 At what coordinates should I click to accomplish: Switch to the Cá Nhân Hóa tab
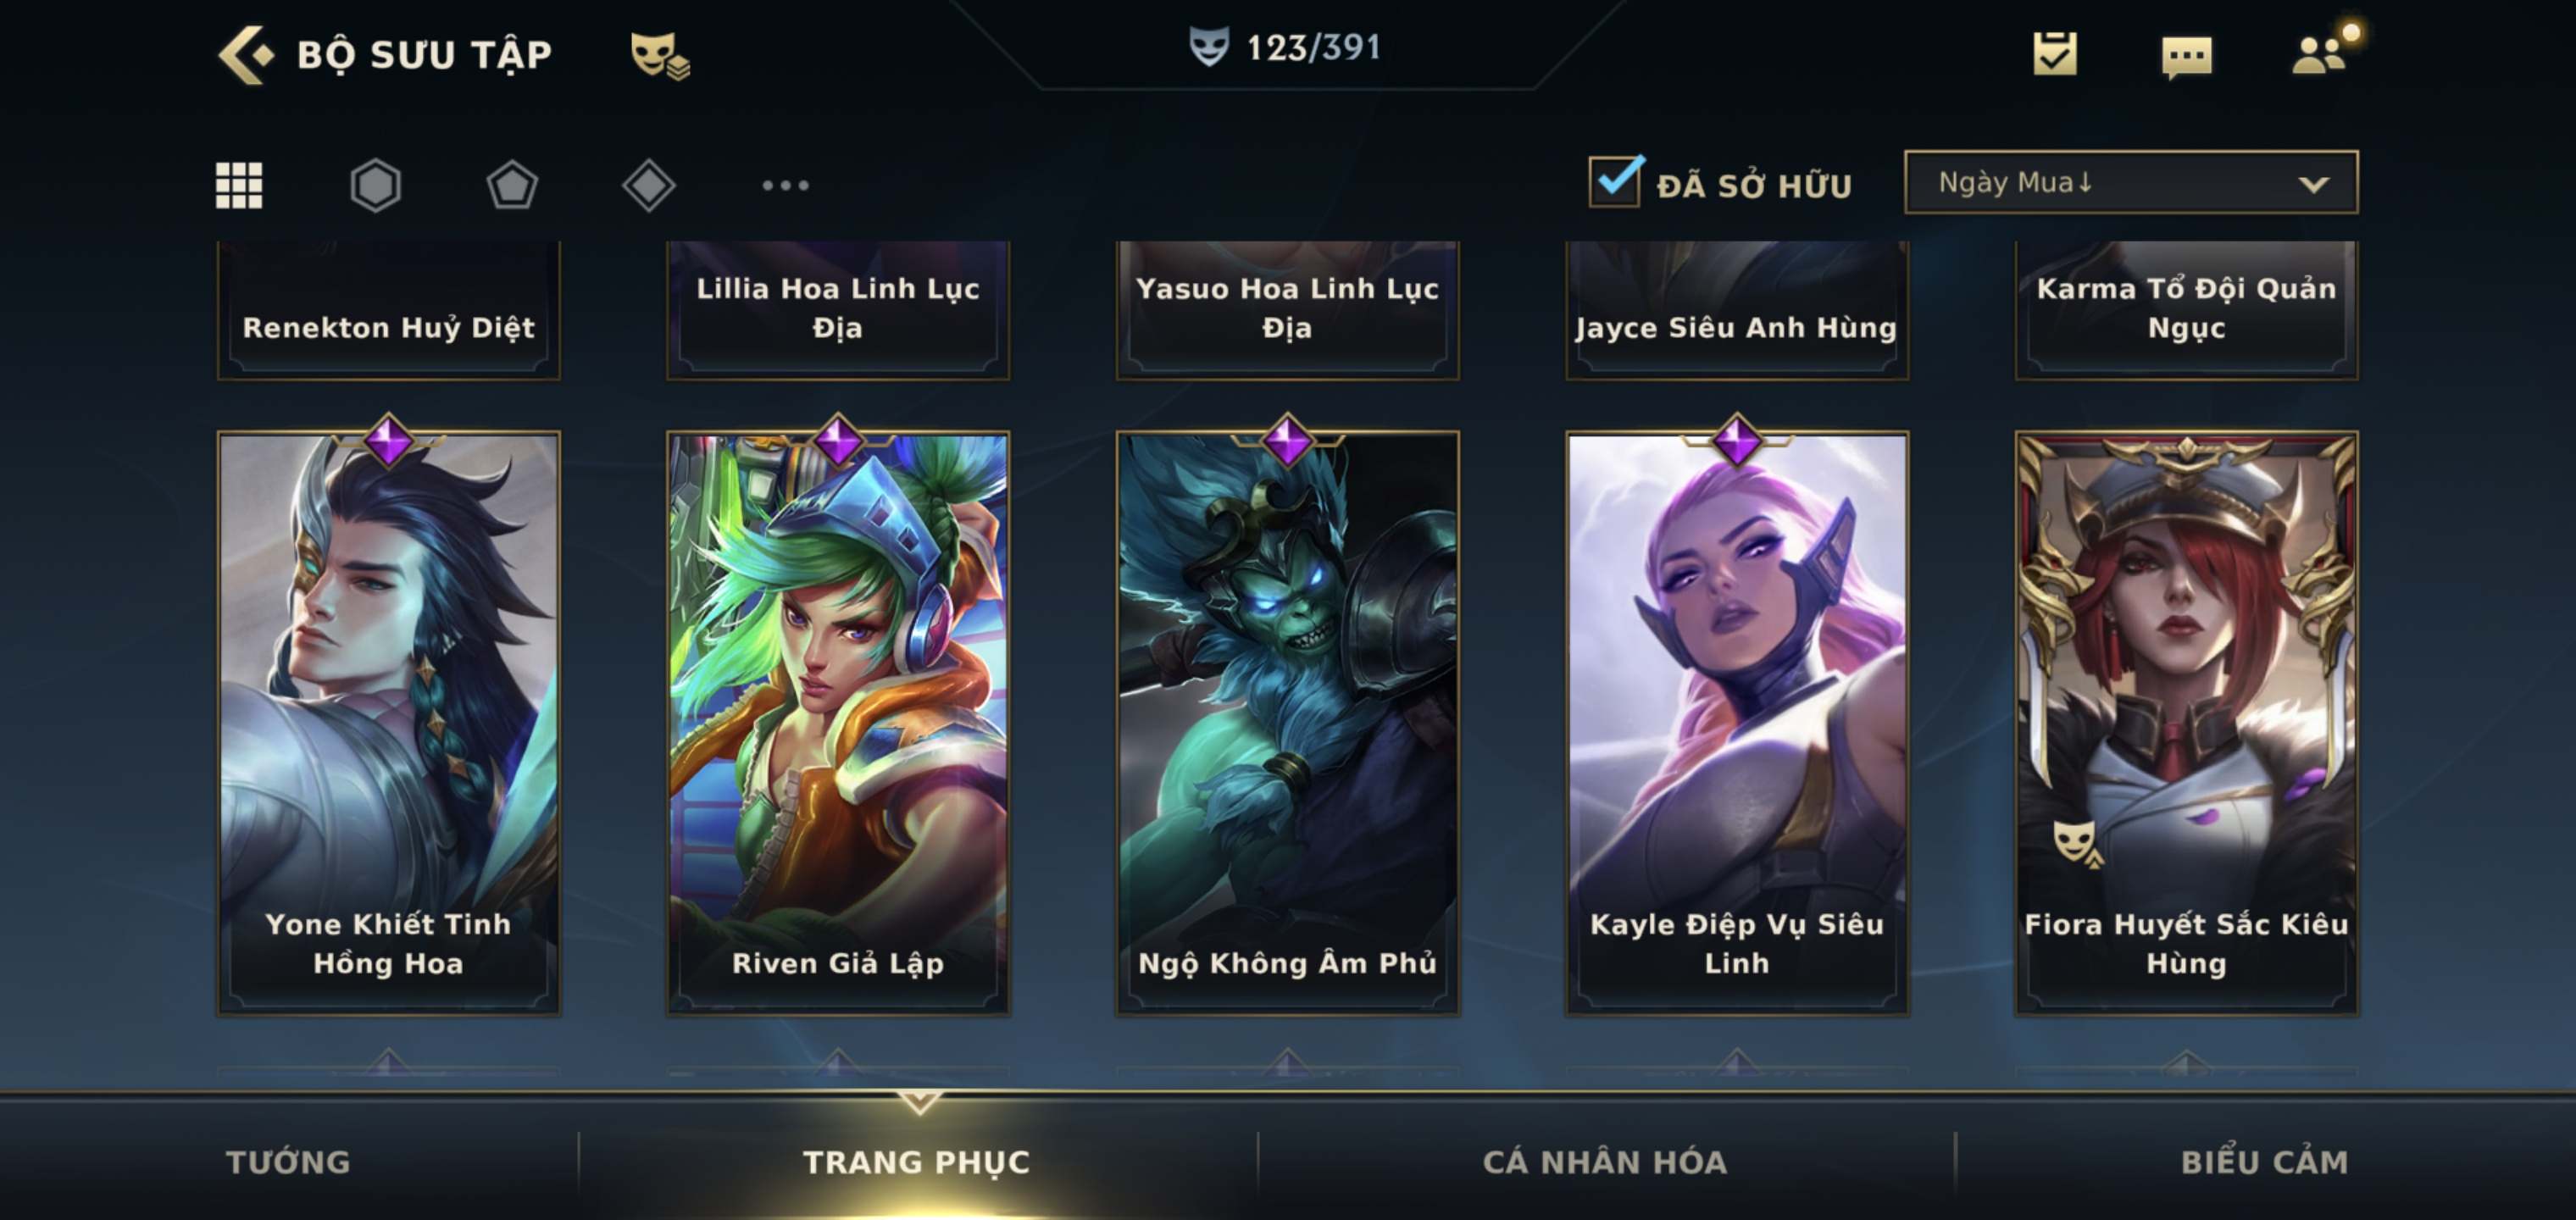1605,1162
